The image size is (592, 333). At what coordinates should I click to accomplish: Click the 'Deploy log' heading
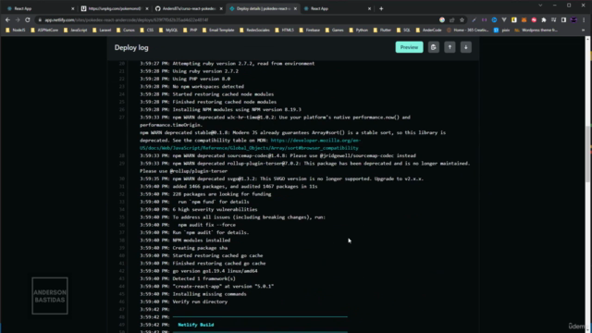[131, 47]
